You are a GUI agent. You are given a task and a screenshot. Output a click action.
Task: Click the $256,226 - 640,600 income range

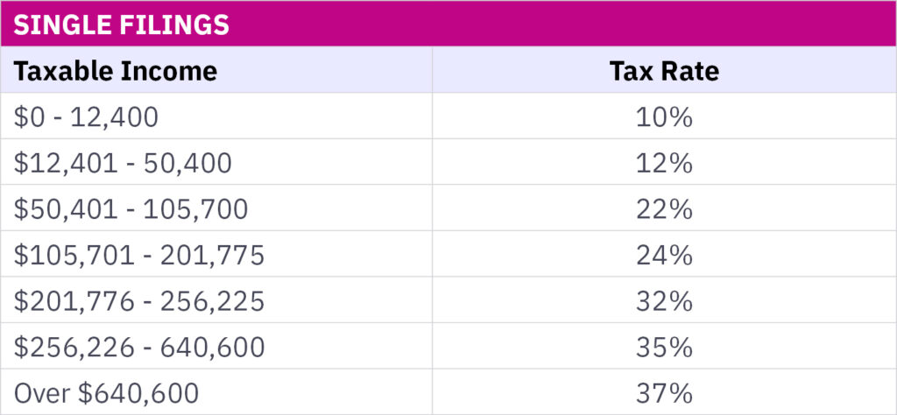139,348
